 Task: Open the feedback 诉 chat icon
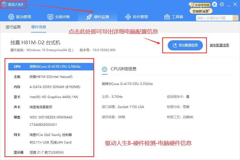tap(215, 5)
